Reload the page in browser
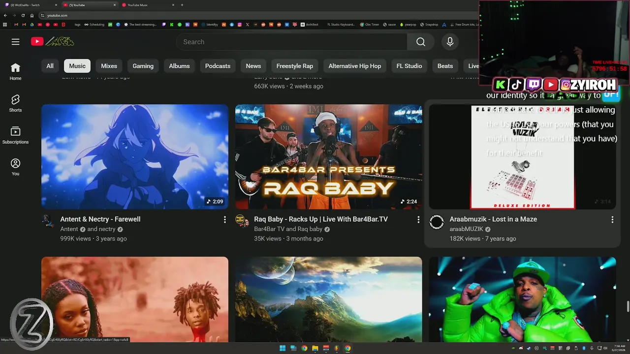The width and height of the screenshot is (630, 354). [23, 15]
